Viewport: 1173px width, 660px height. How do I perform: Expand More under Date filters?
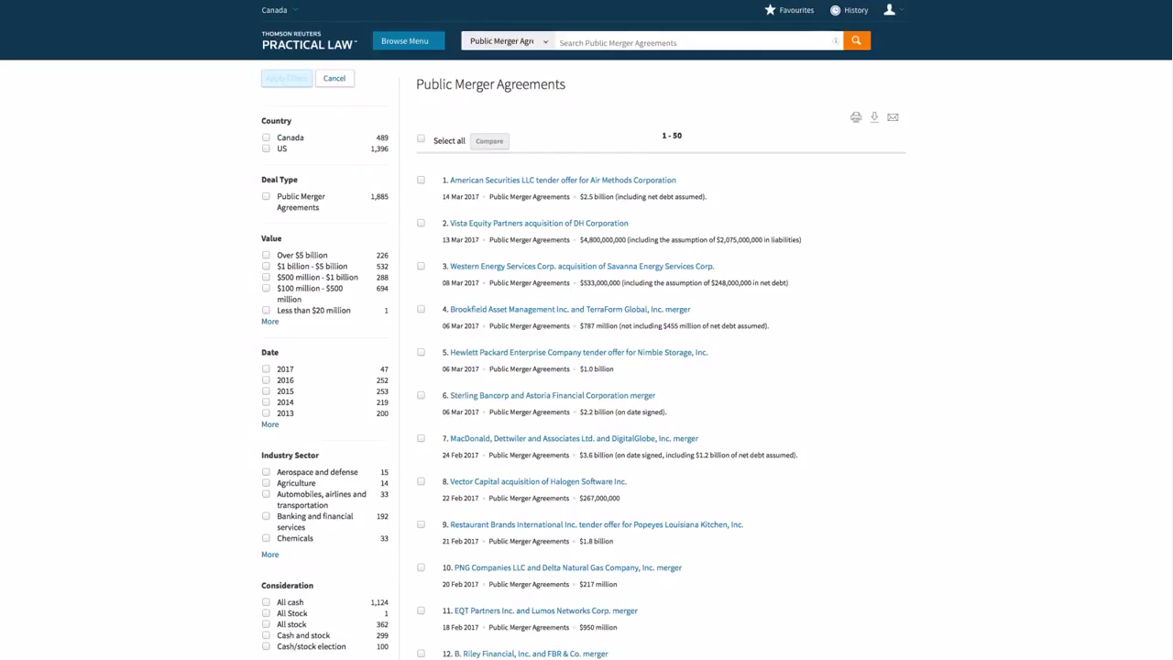tap(269, 424)
